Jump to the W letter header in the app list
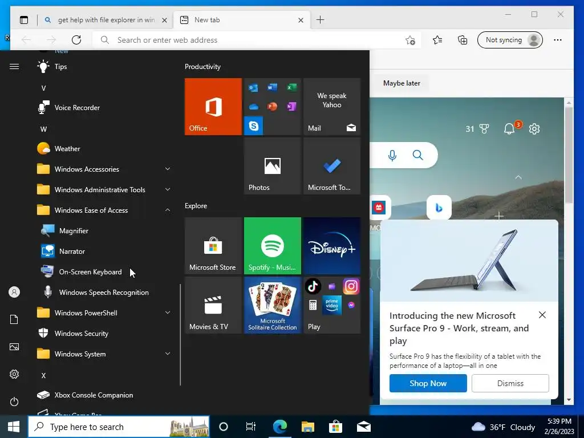 (x=43, y=129)
